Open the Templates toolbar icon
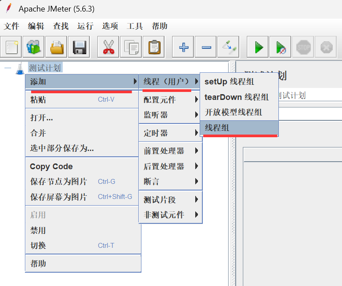This screenshot has height=286, width=342. click(34, 47)
